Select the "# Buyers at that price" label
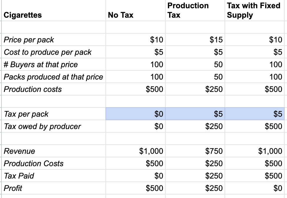The width and height of the screenshot is (287, 198). [x=54, y=65]
